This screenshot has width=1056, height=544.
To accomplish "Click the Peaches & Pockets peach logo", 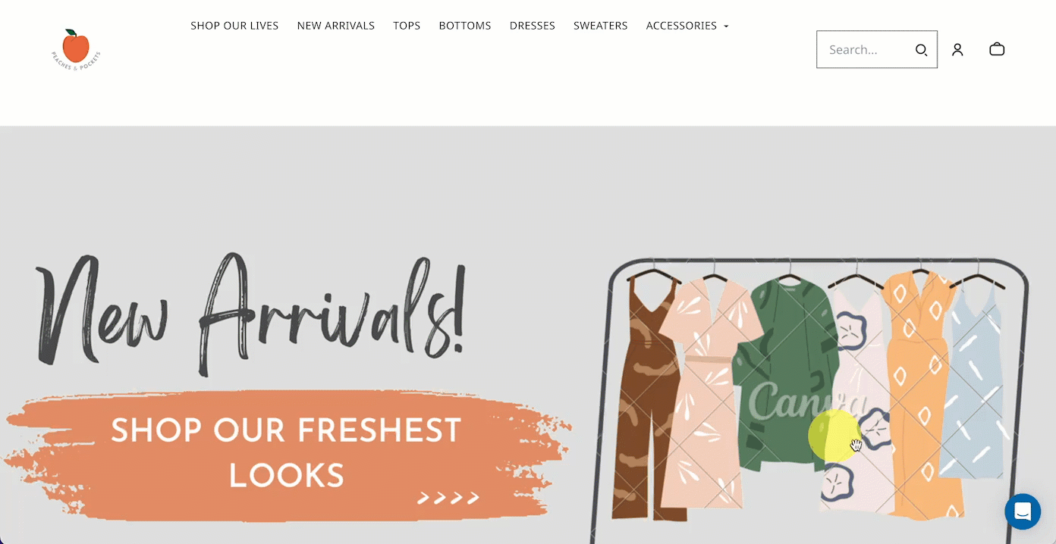I will pyautogui.click(x=76, y=50).
